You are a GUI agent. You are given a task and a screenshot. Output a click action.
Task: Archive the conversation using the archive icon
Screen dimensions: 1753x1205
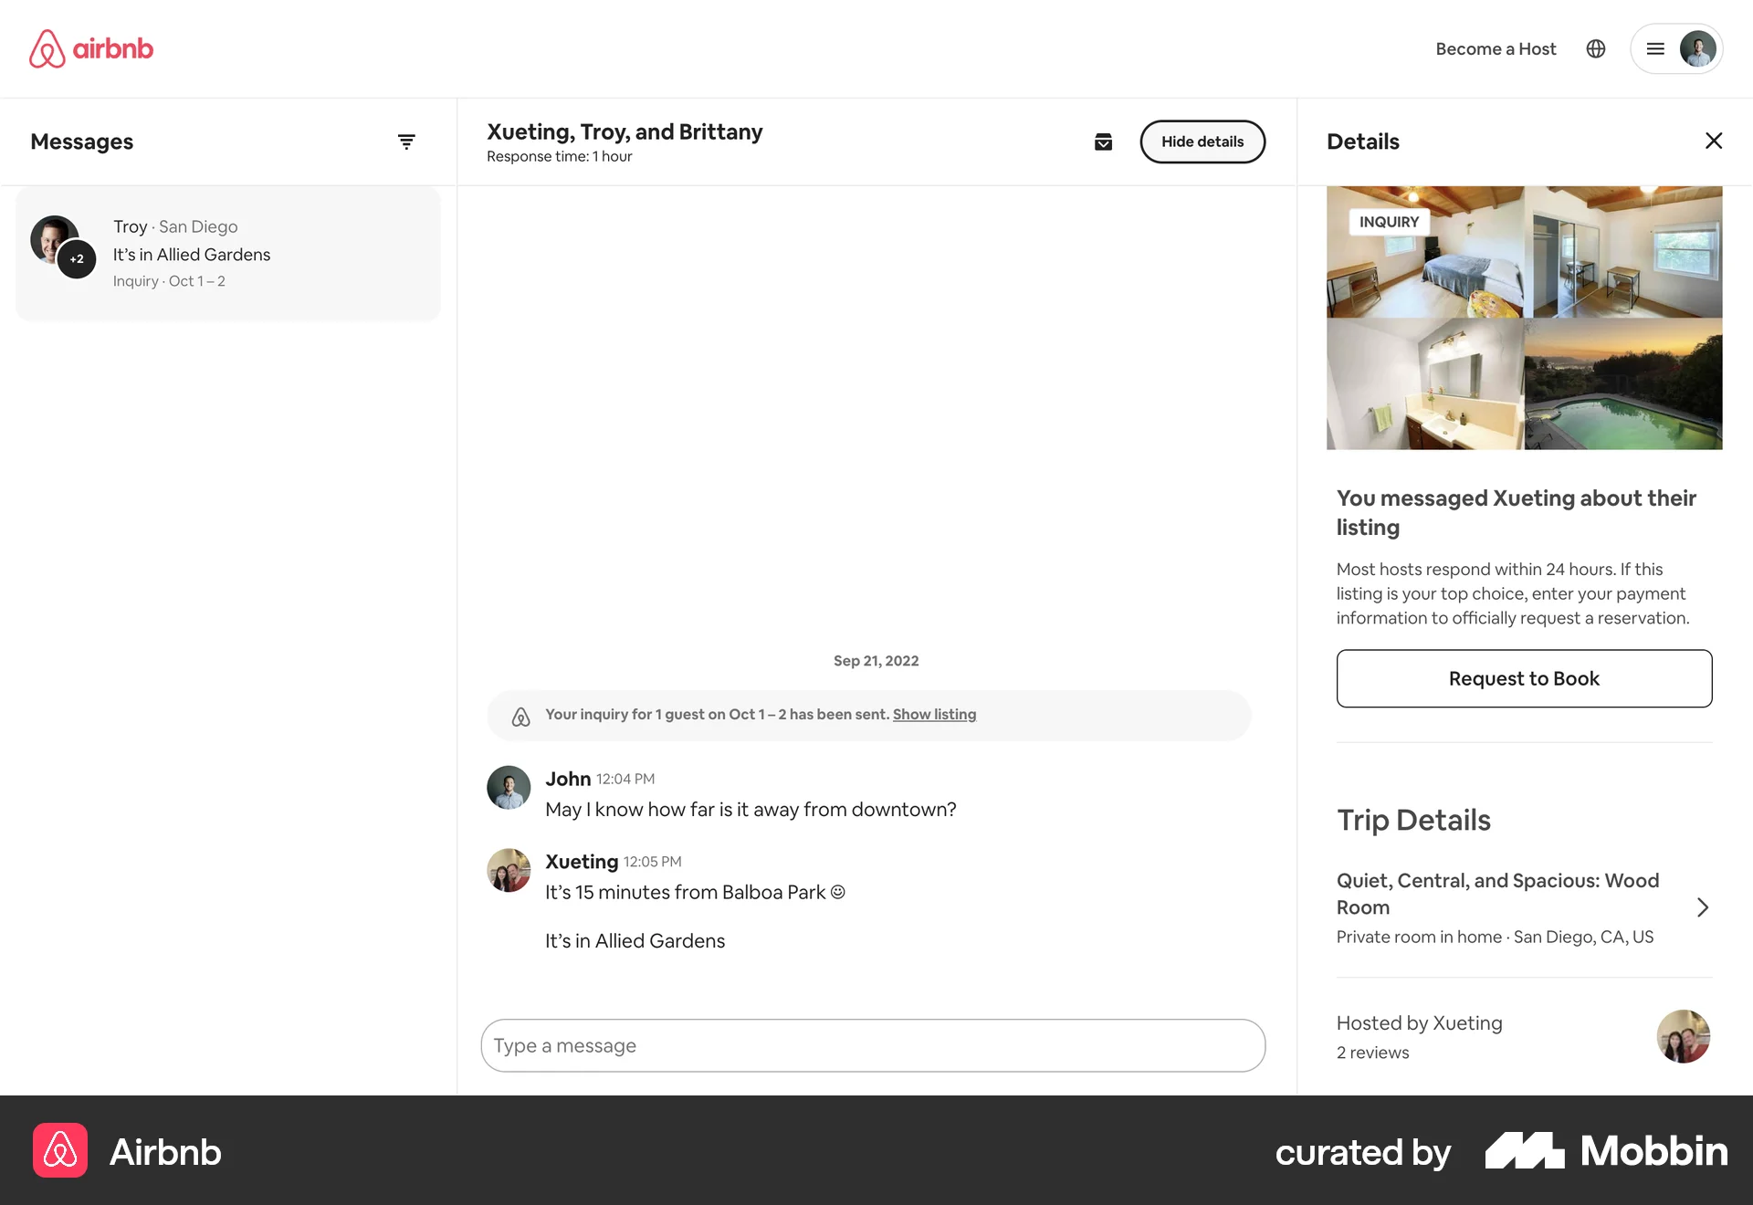[1103, 141]
